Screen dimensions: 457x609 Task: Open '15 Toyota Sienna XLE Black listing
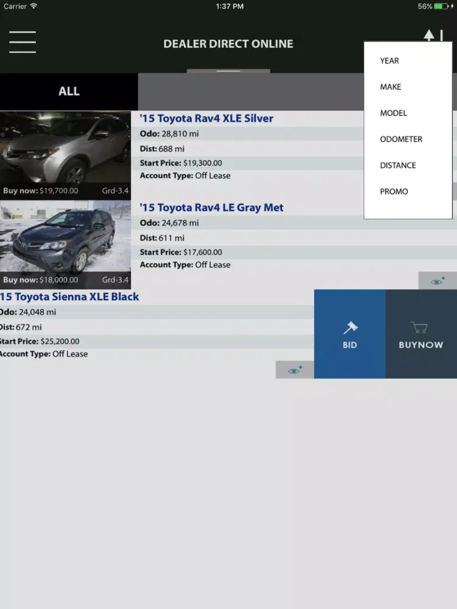point(69,297)
